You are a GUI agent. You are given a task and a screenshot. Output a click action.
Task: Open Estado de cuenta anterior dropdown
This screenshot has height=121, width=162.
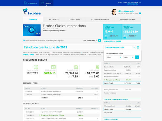click(x=120, y=47)
